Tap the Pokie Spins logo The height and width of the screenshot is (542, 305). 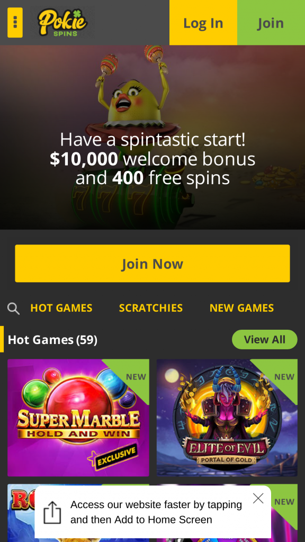[x=62, y=23]
